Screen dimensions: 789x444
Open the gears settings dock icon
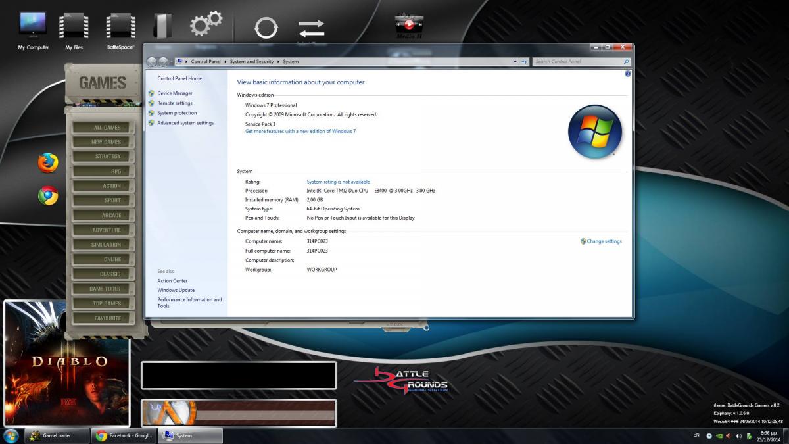[x=206, y=25]
